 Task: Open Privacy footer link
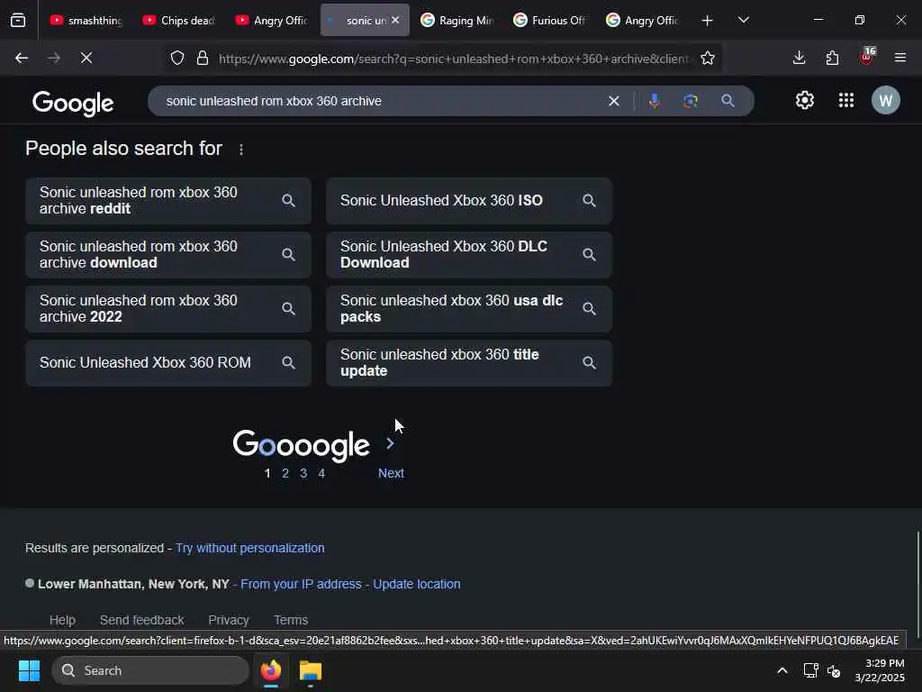pos(229,620)
